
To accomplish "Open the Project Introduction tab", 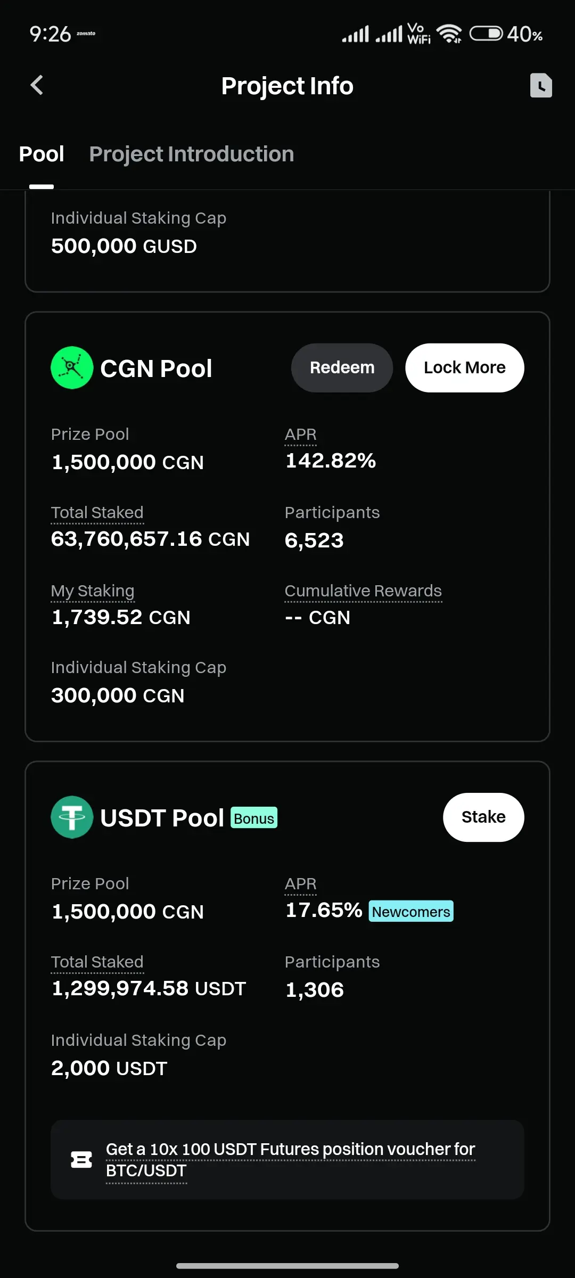I will [192, 154].
